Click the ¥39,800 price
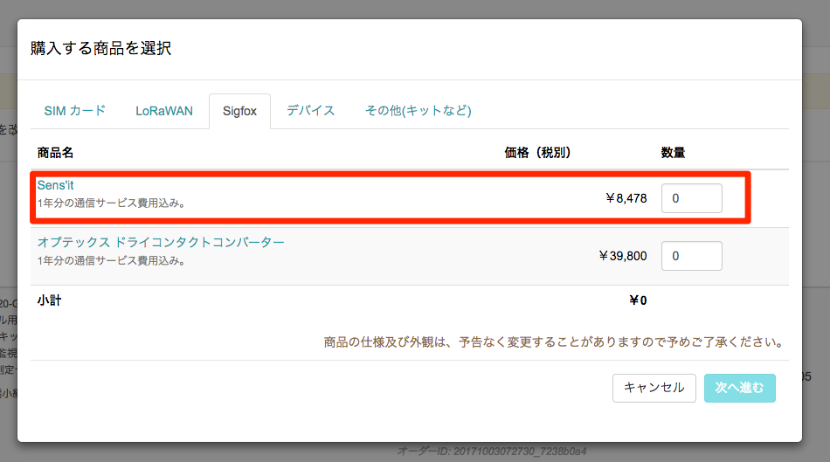The image size is (830, 462). [622, 256]
